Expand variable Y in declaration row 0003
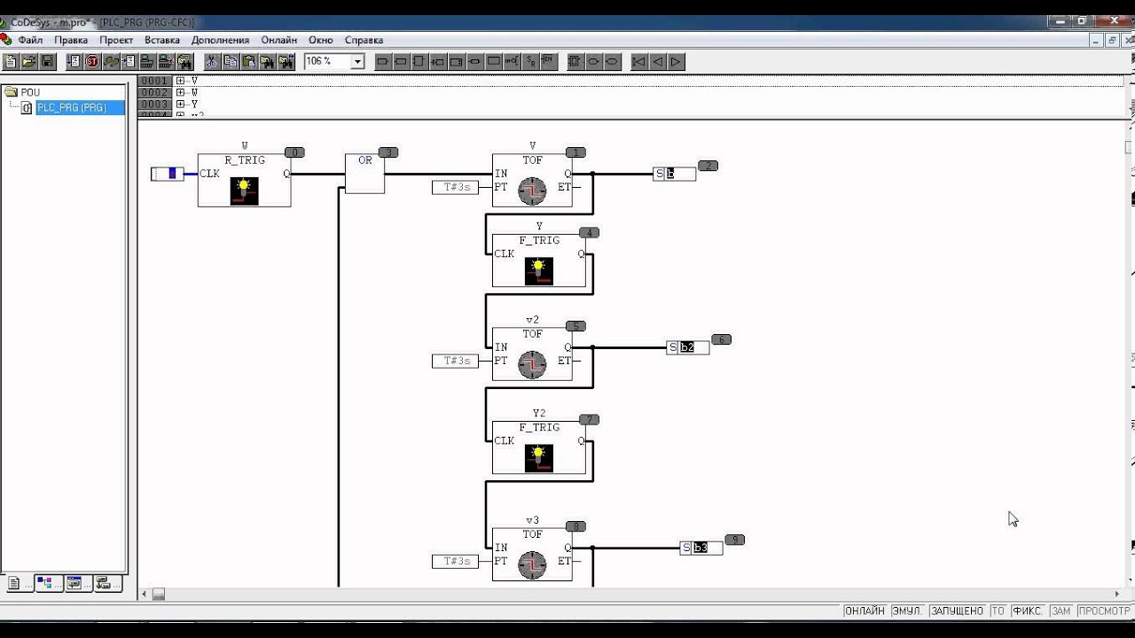This screenshot has height=638, width=1135. [x=180, y=104]
